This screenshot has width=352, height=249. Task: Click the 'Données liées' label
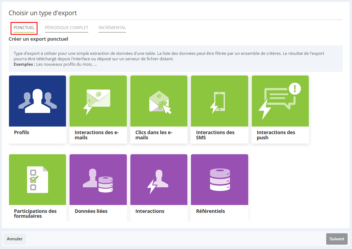(x=91, y=211)
